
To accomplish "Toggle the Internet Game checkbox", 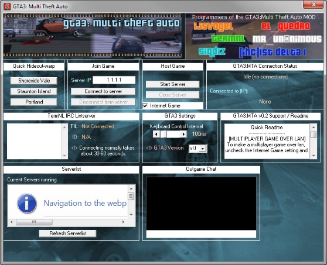I will click(x=145, y=105).
